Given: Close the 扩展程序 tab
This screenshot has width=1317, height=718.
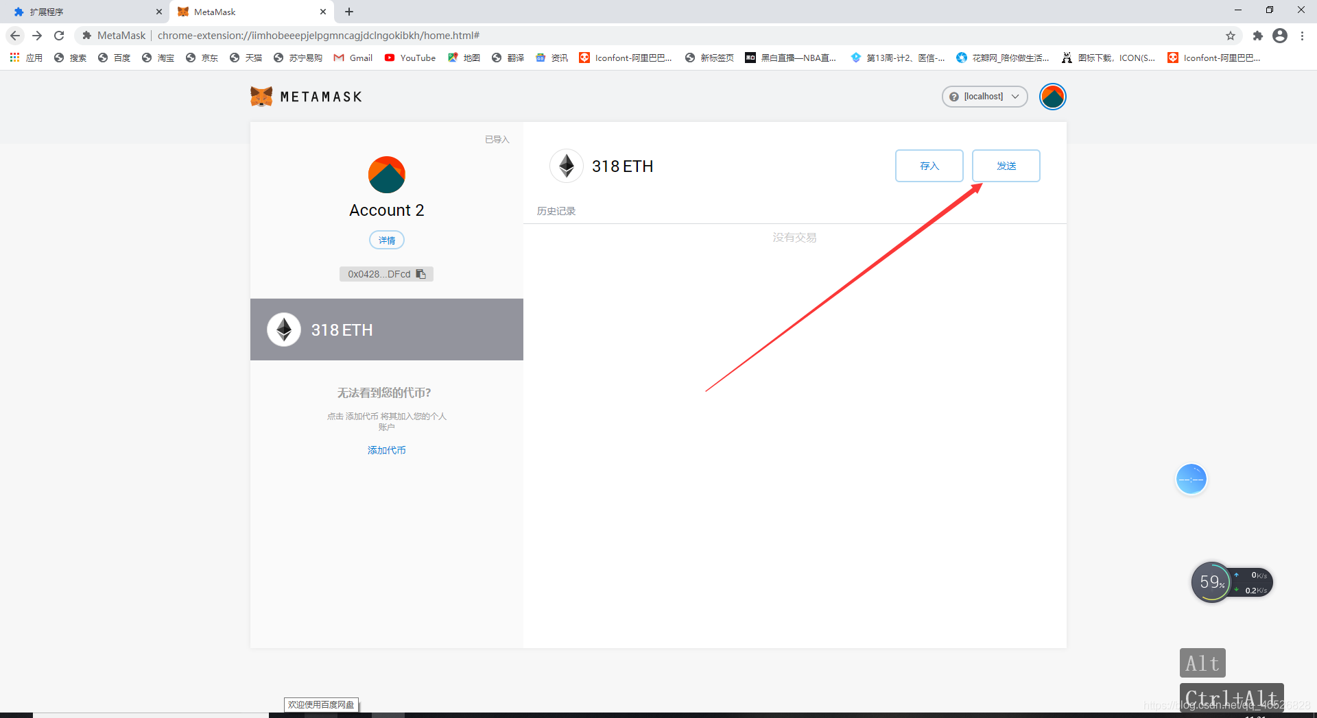Looking at the screenshot, I should tap(159, 12).
